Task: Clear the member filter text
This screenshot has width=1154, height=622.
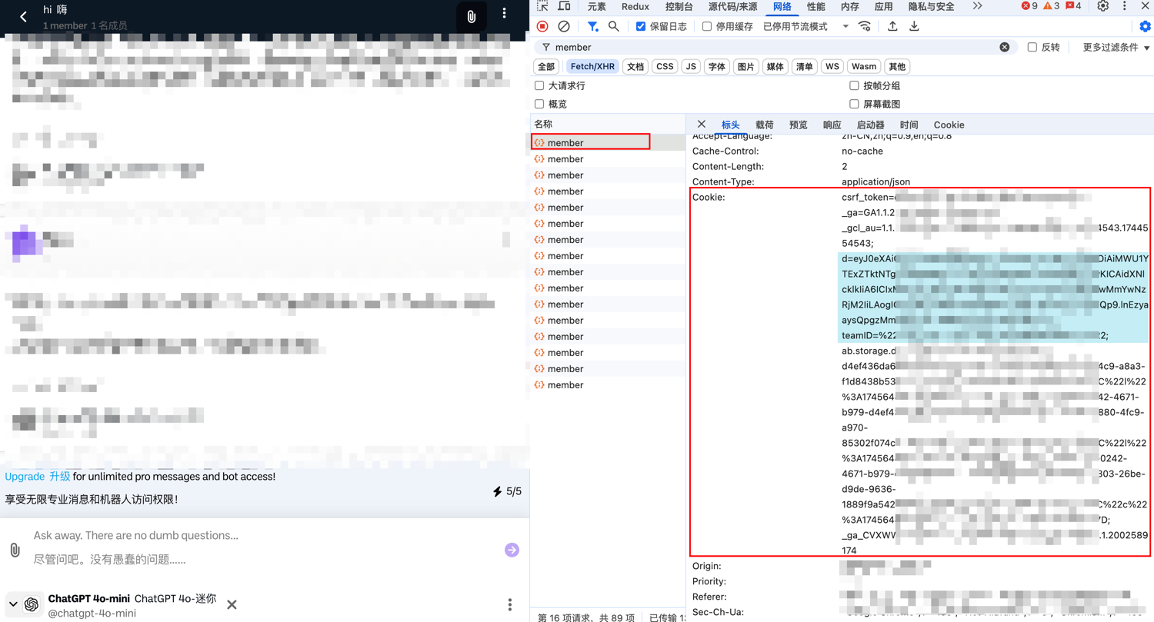Action: pos(1004,47)
